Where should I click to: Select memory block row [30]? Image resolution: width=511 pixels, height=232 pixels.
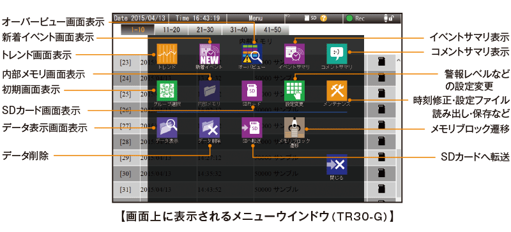pyautogui.click(x=255, y=173)
